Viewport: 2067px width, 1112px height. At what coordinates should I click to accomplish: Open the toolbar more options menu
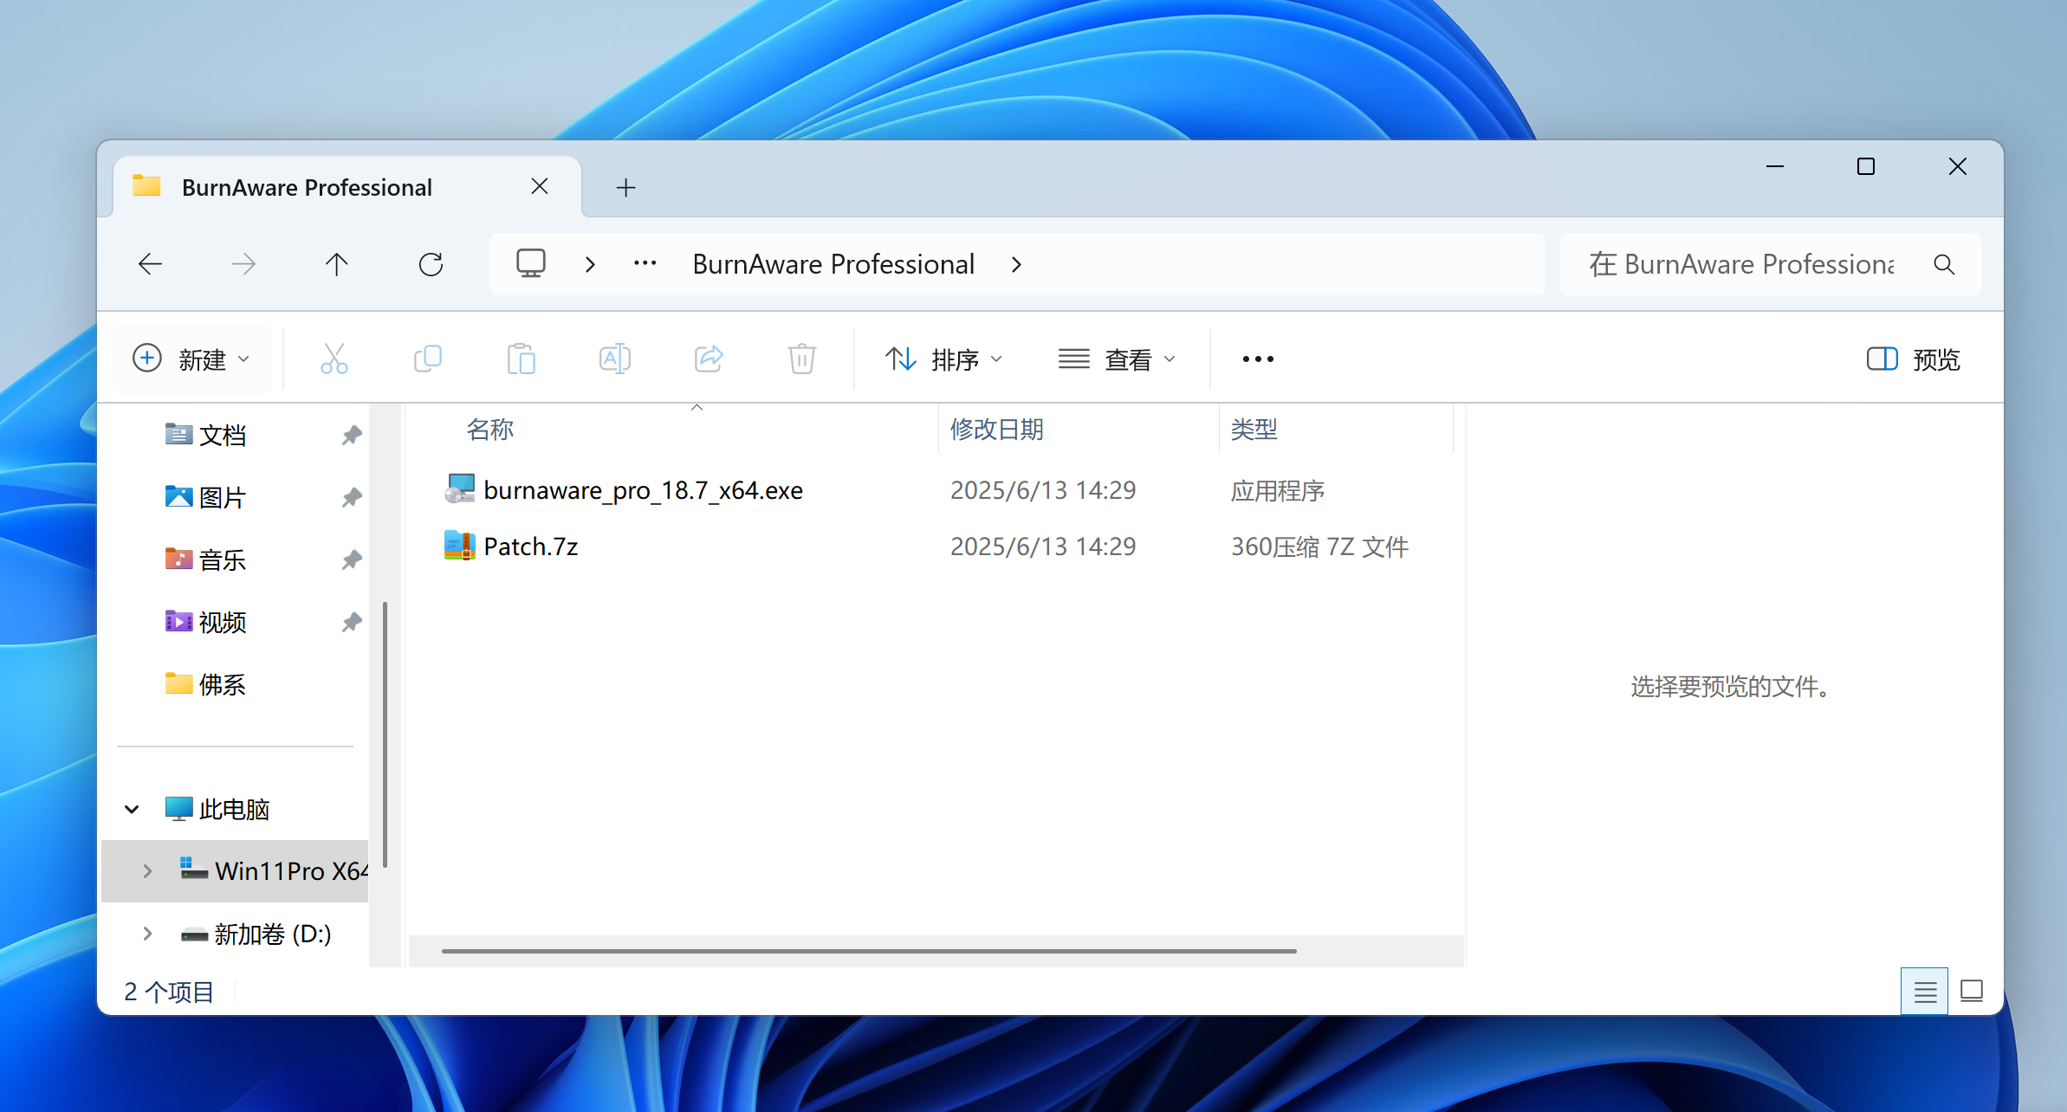1257,359
